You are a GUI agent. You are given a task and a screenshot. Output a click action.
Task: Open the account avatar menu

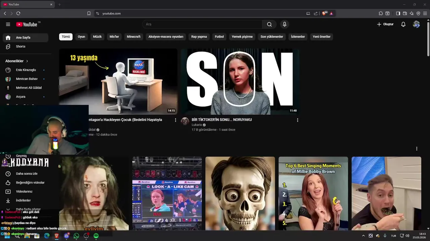click(x=416, y=24)
